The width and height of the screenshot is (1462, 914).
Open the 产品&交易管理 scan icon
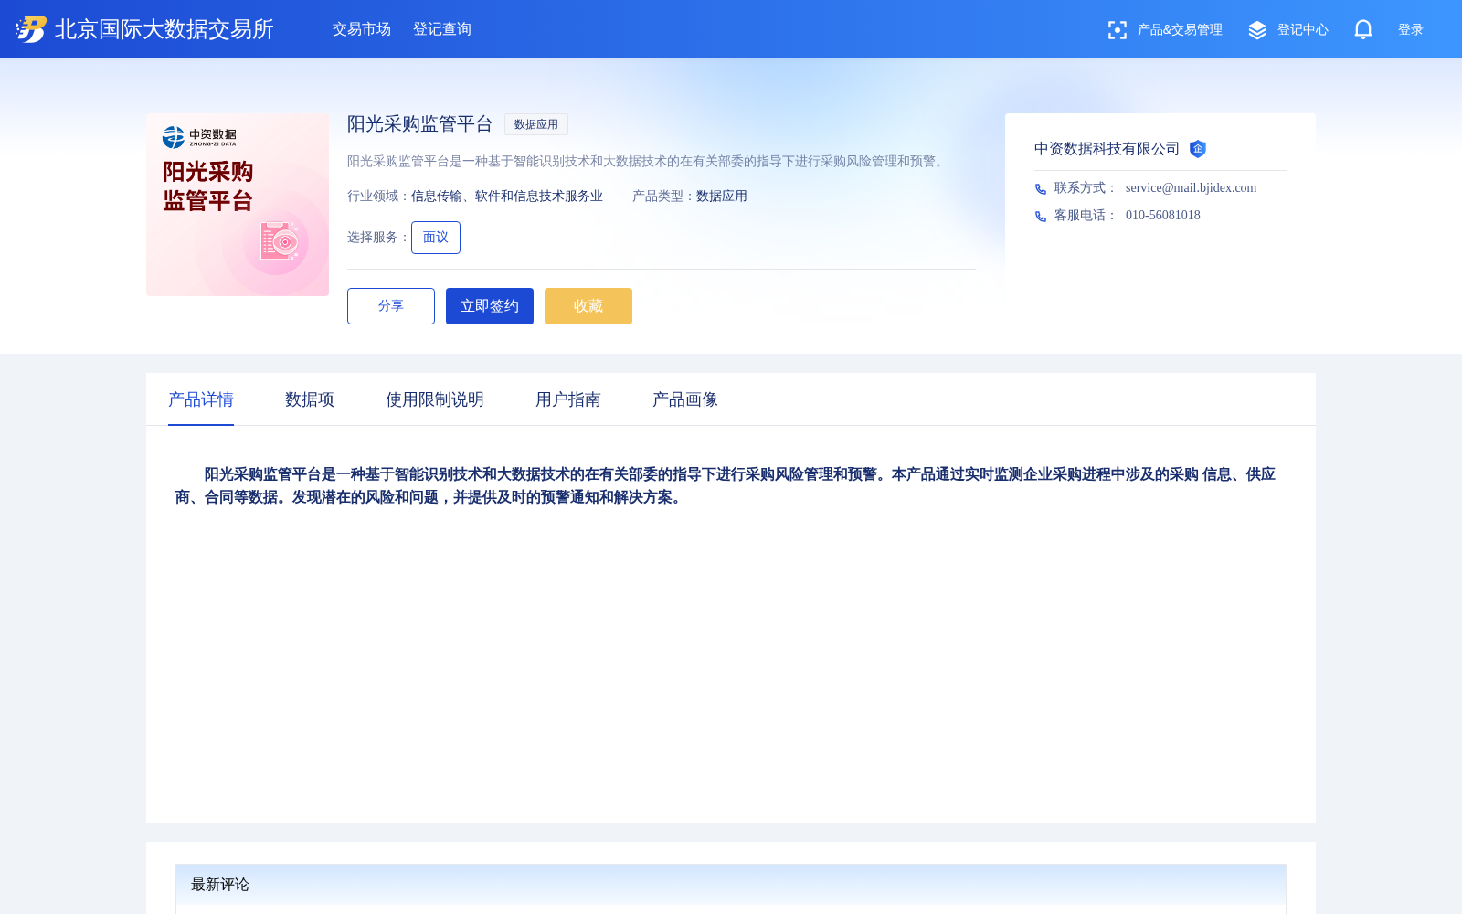(x=1117, y=30)
